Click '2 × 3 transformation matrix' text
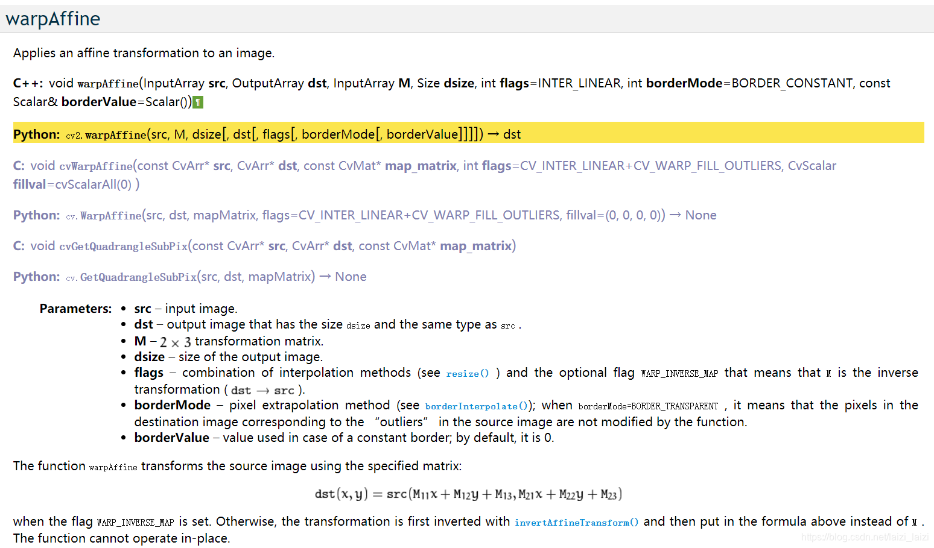The height and width of the screenshot is (548, 934). (x=241, y=342)
